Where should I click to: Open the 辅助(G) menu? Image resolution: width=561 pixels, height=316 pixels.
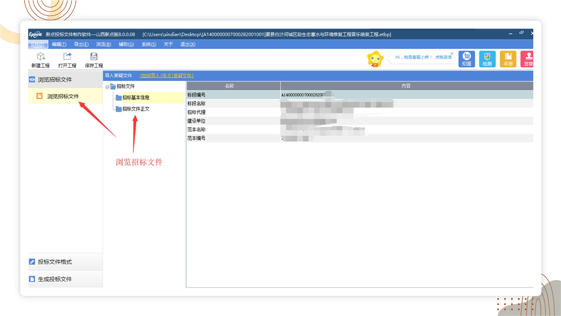pos(126,44)
